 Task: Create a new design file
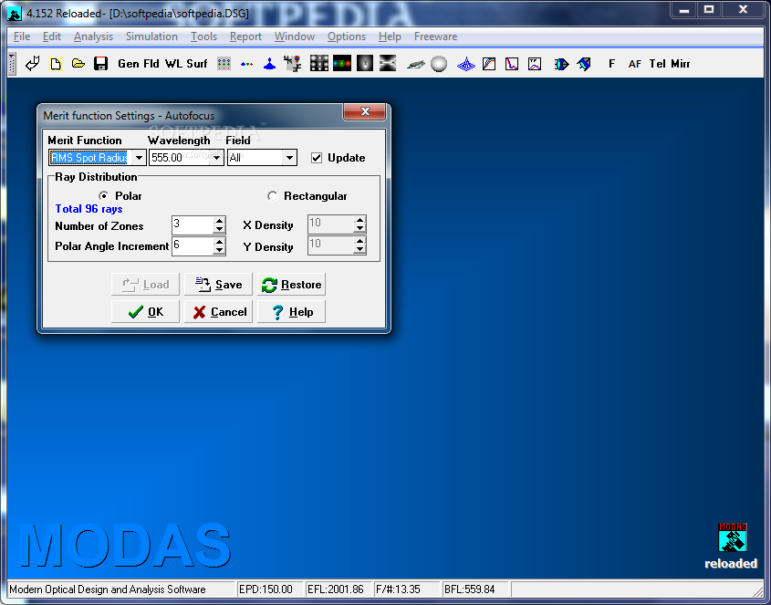(x=56, y=64)
